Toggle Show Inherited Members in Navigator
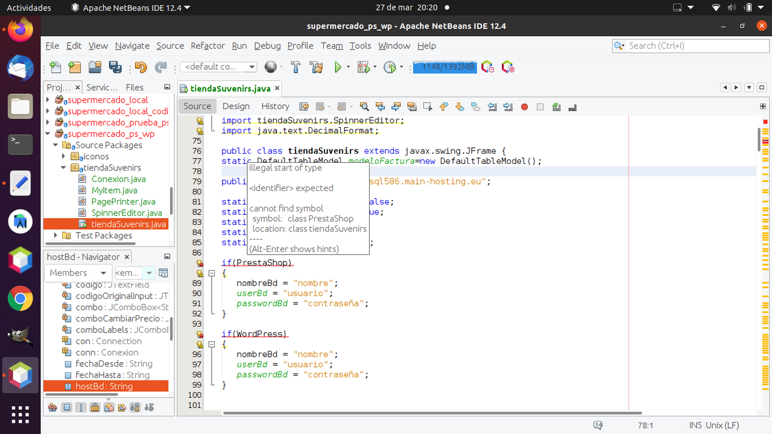The height and width of the screenshot is (434, 772). point(52,407)
